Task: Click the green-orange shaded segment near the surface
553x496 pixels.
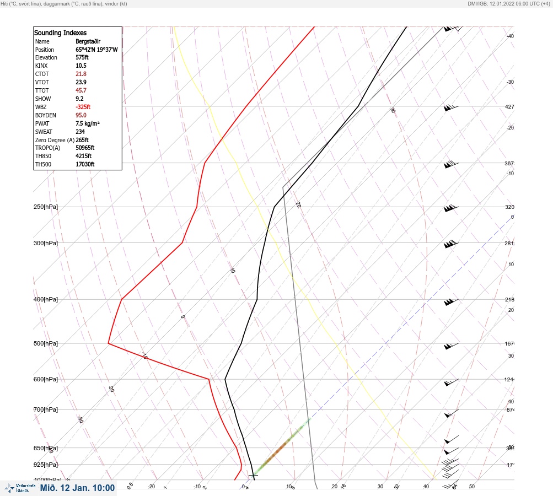Action: click(x=281, y=447)
